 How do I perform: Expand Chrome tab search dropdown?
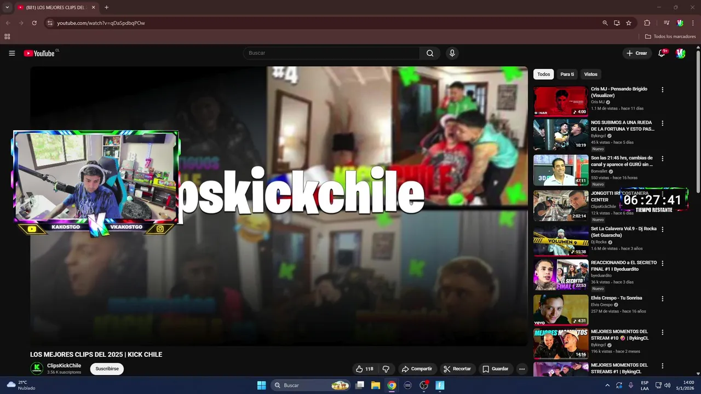click(x=7, y=7)
